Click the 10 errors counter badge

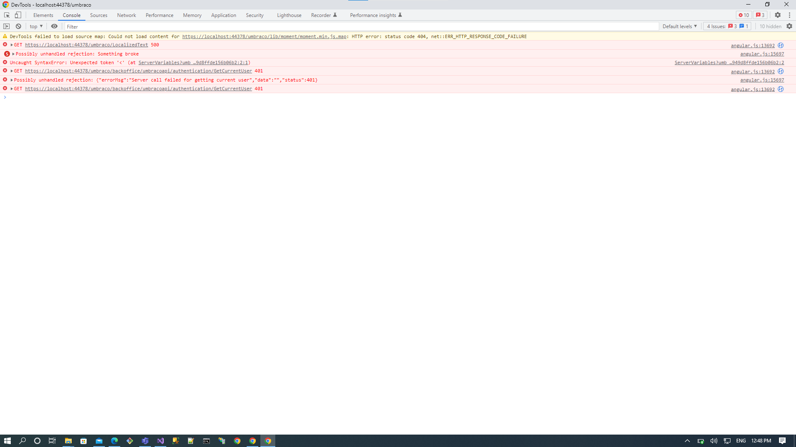(744, 15)
